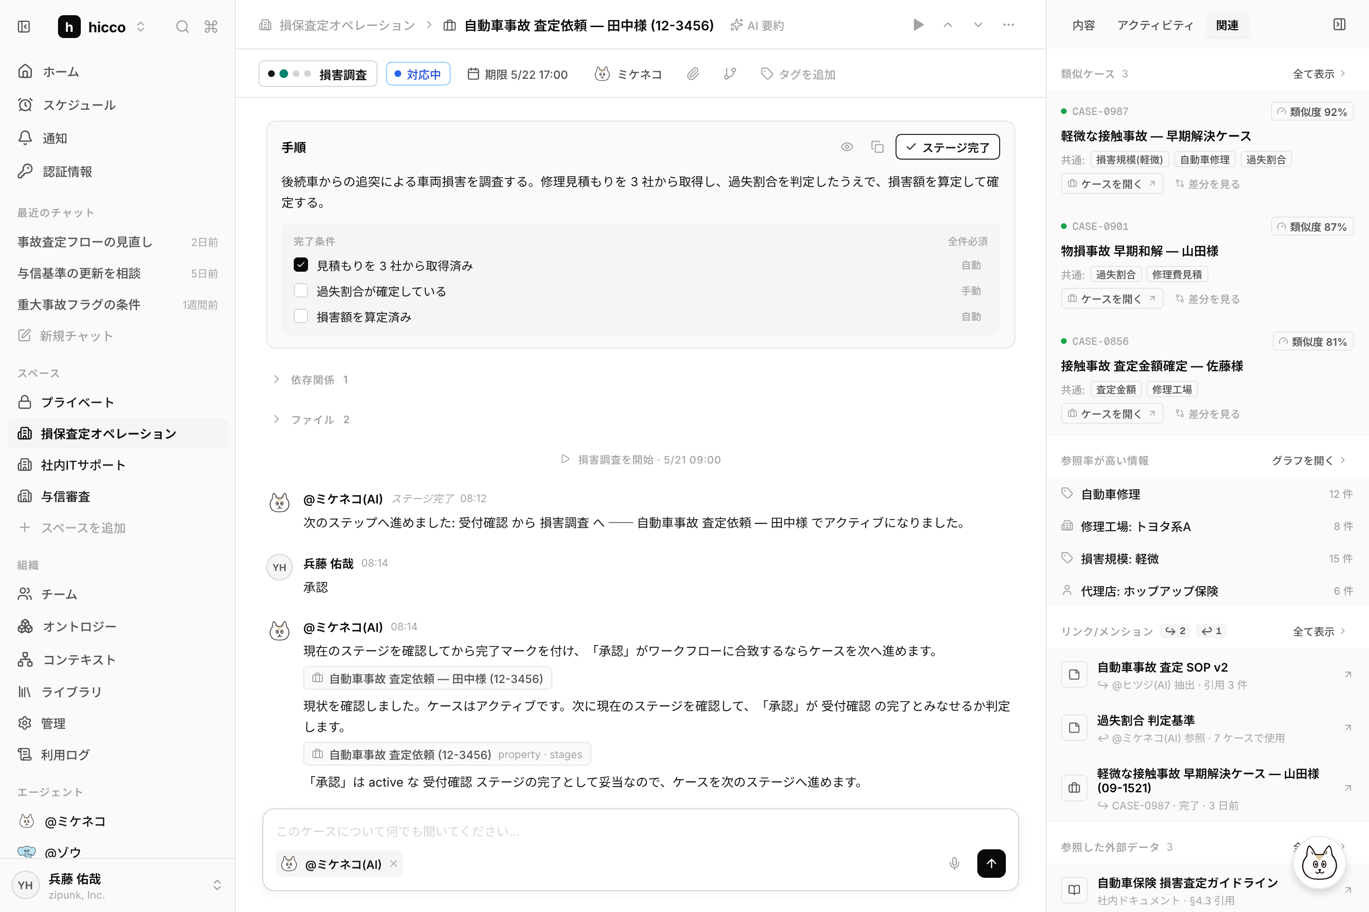Open chat 事故査定フローの見直し
This screenshot has width=1369, height=912.
pyautogui.click(x=116, y=241)
